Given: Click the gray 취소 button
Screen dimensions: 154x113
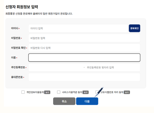Looking at the screenshot, I should click(64, 101).
